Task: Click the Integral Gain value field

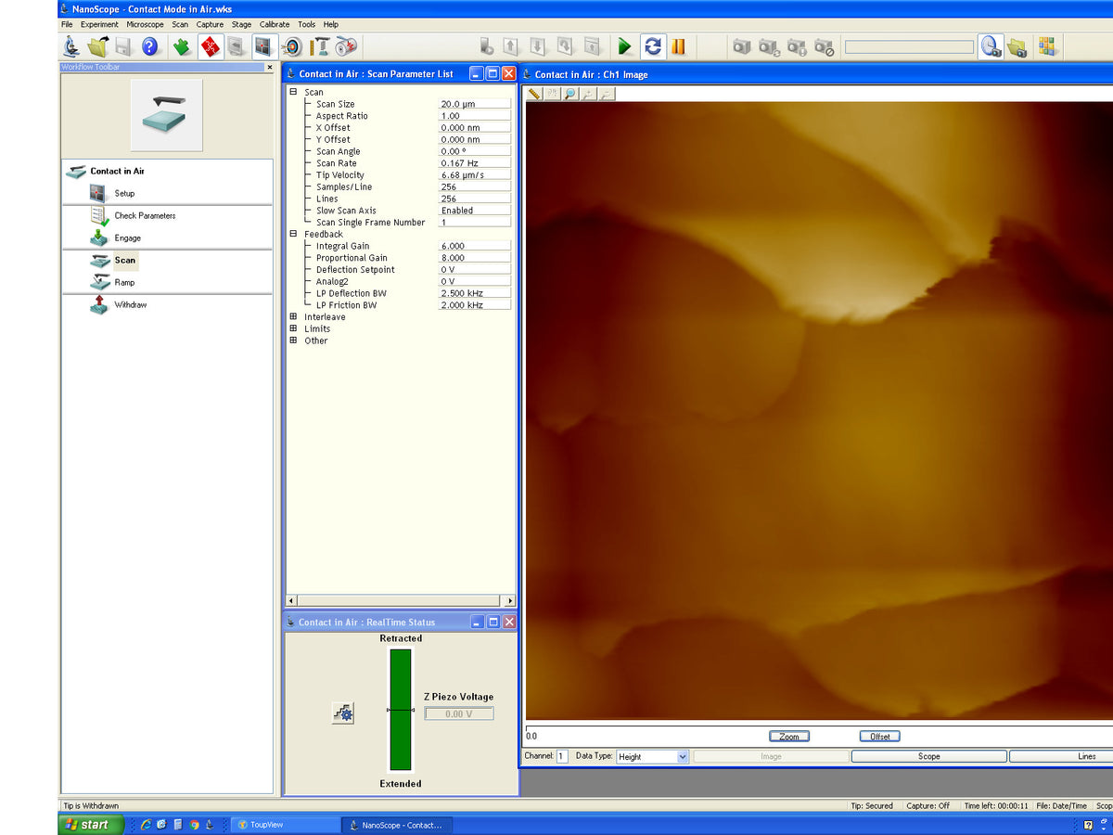Action: pos(474,246)
